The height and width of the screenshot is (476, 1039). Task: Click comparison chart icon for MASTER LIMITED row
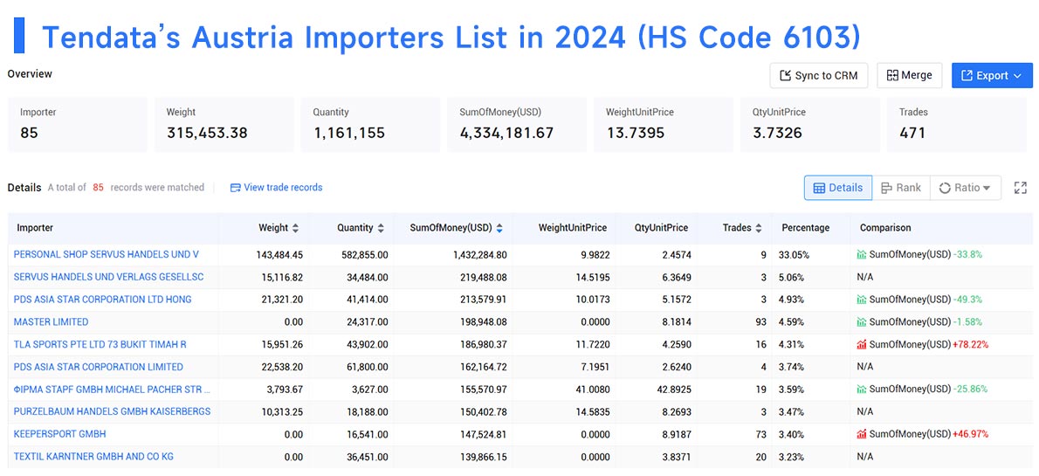click(862, 322)
